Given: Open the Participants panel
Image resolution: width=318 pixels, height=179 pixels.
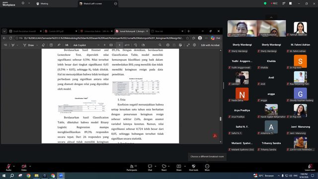Looking at the screenshot, I should pyautogui.click(x=132, y=168).
